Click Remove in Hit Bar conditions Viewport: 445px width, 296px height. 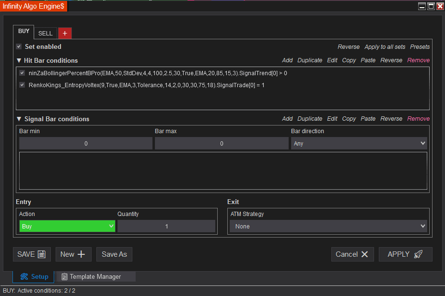(x=419, y=60)
